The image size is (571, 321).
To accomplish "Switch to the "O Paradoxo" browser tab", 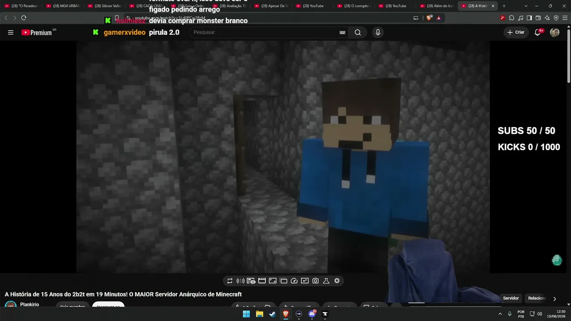I will pos(21,6).
